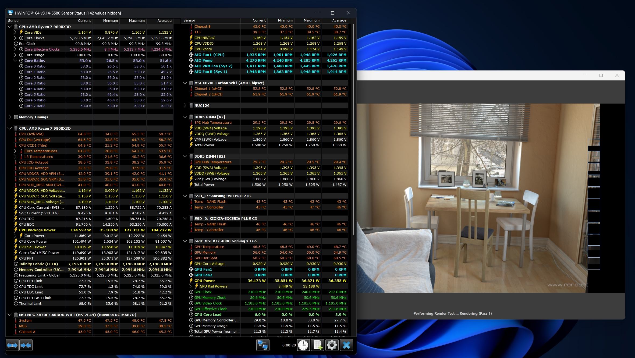Start logging with the sheet-plus icon
Image resolution: width=635 pixels, height=358 pixels.
(x=317, y=345)
